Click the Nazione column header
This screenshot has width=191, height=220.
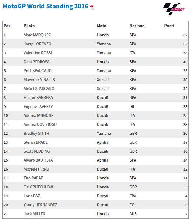click(137, 26)
